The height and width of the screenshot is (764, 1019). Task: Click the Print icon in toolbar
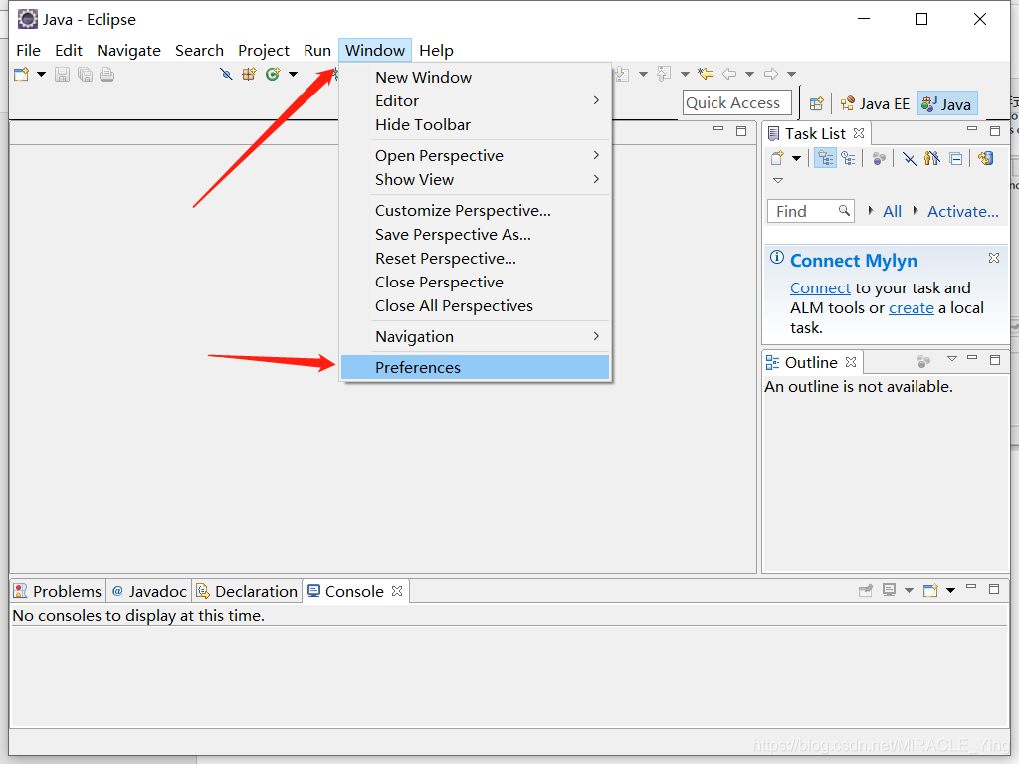[107, 74]
